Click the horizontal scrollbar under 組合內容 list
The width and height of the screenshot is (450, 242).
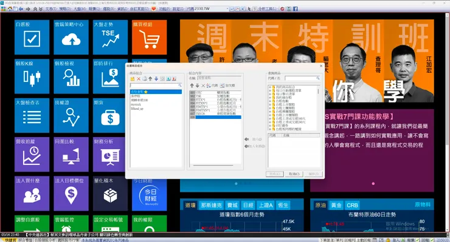(x=213, y=165)
